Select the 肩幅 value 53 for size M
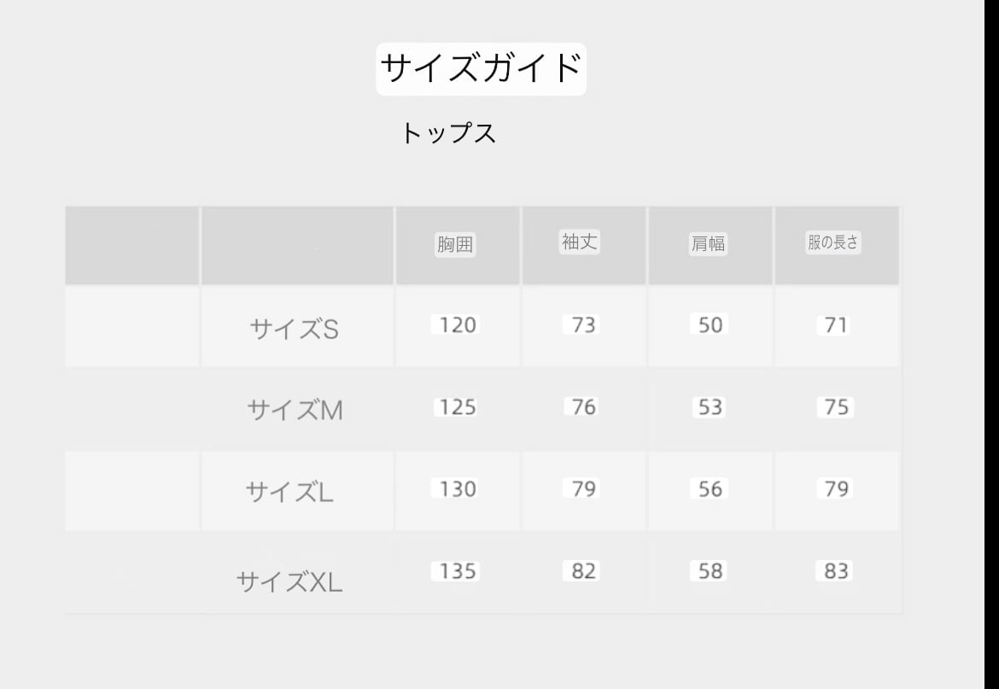The width and height of the screenshot is (999, 689). coord(710,407)
